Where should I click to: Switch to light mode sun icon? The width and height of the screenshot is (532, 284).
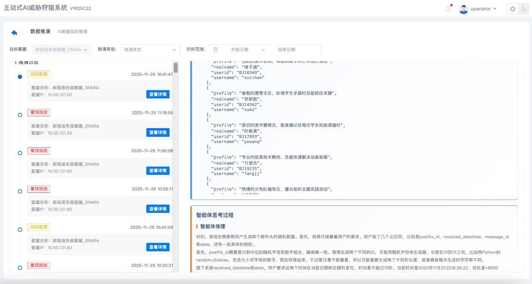coord(513,9)
